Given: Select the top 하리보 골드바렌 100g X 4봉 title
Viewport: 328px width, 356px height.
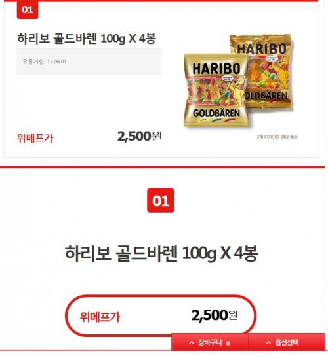Looking at the screenshot, I should [87, 39].
